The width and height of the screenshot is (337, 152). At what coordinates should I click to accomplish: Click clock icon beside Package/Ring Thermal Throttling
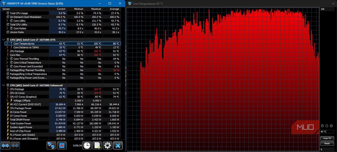[8, 70]
